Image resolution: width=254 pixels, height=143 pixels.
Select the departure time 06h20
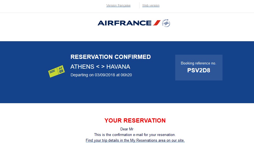(x=126, y=75)
